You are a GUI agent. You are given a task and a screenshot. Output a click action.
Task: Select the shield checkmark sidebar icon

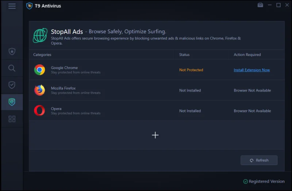point(12,85)
